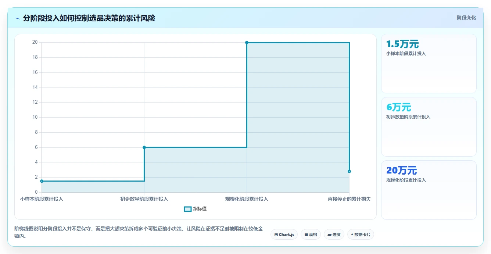Screen dimensions: 491x254
Task: Open the 20万元 metric card
Action: [x=429, y=190]
